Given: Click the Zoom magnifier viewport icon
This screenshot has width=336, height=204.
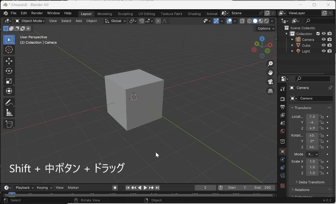Looking at the screenshot, I should (x=270, y=64).
